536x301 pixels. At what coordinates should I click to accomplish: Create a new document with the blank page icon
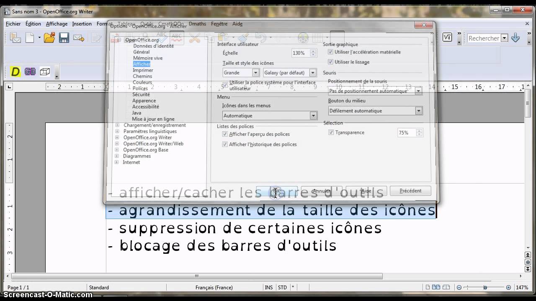click(30, 38)
